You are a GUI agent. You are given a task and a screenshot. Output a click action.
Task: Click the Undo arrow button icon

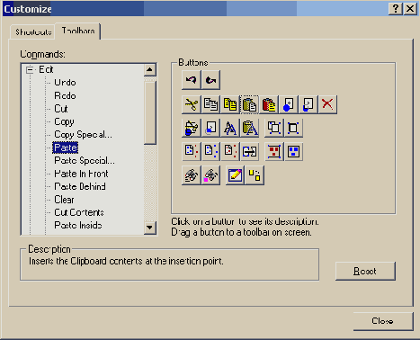tap(192, 80)
